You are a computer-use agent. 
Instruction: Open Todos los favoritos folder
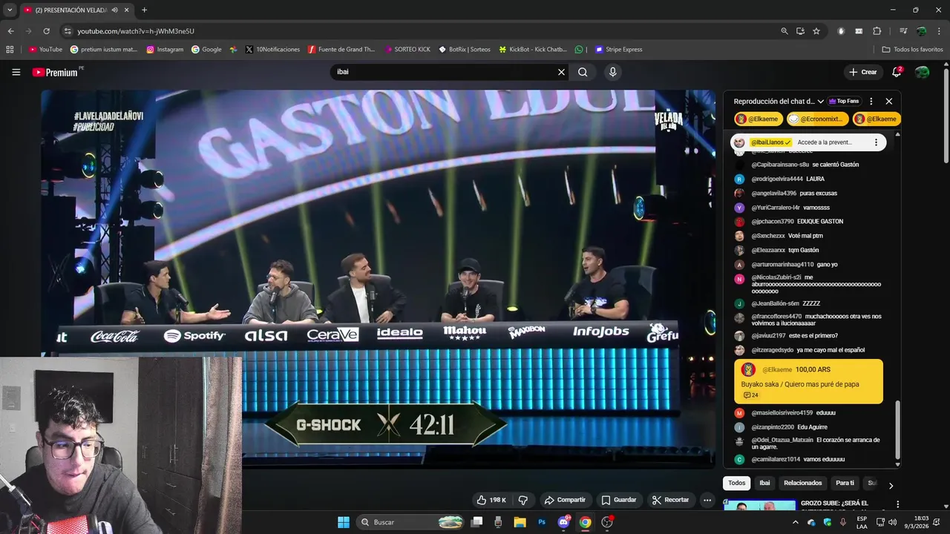coord(912,50)
